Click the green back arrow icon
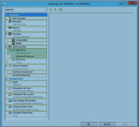 [51, 10]
